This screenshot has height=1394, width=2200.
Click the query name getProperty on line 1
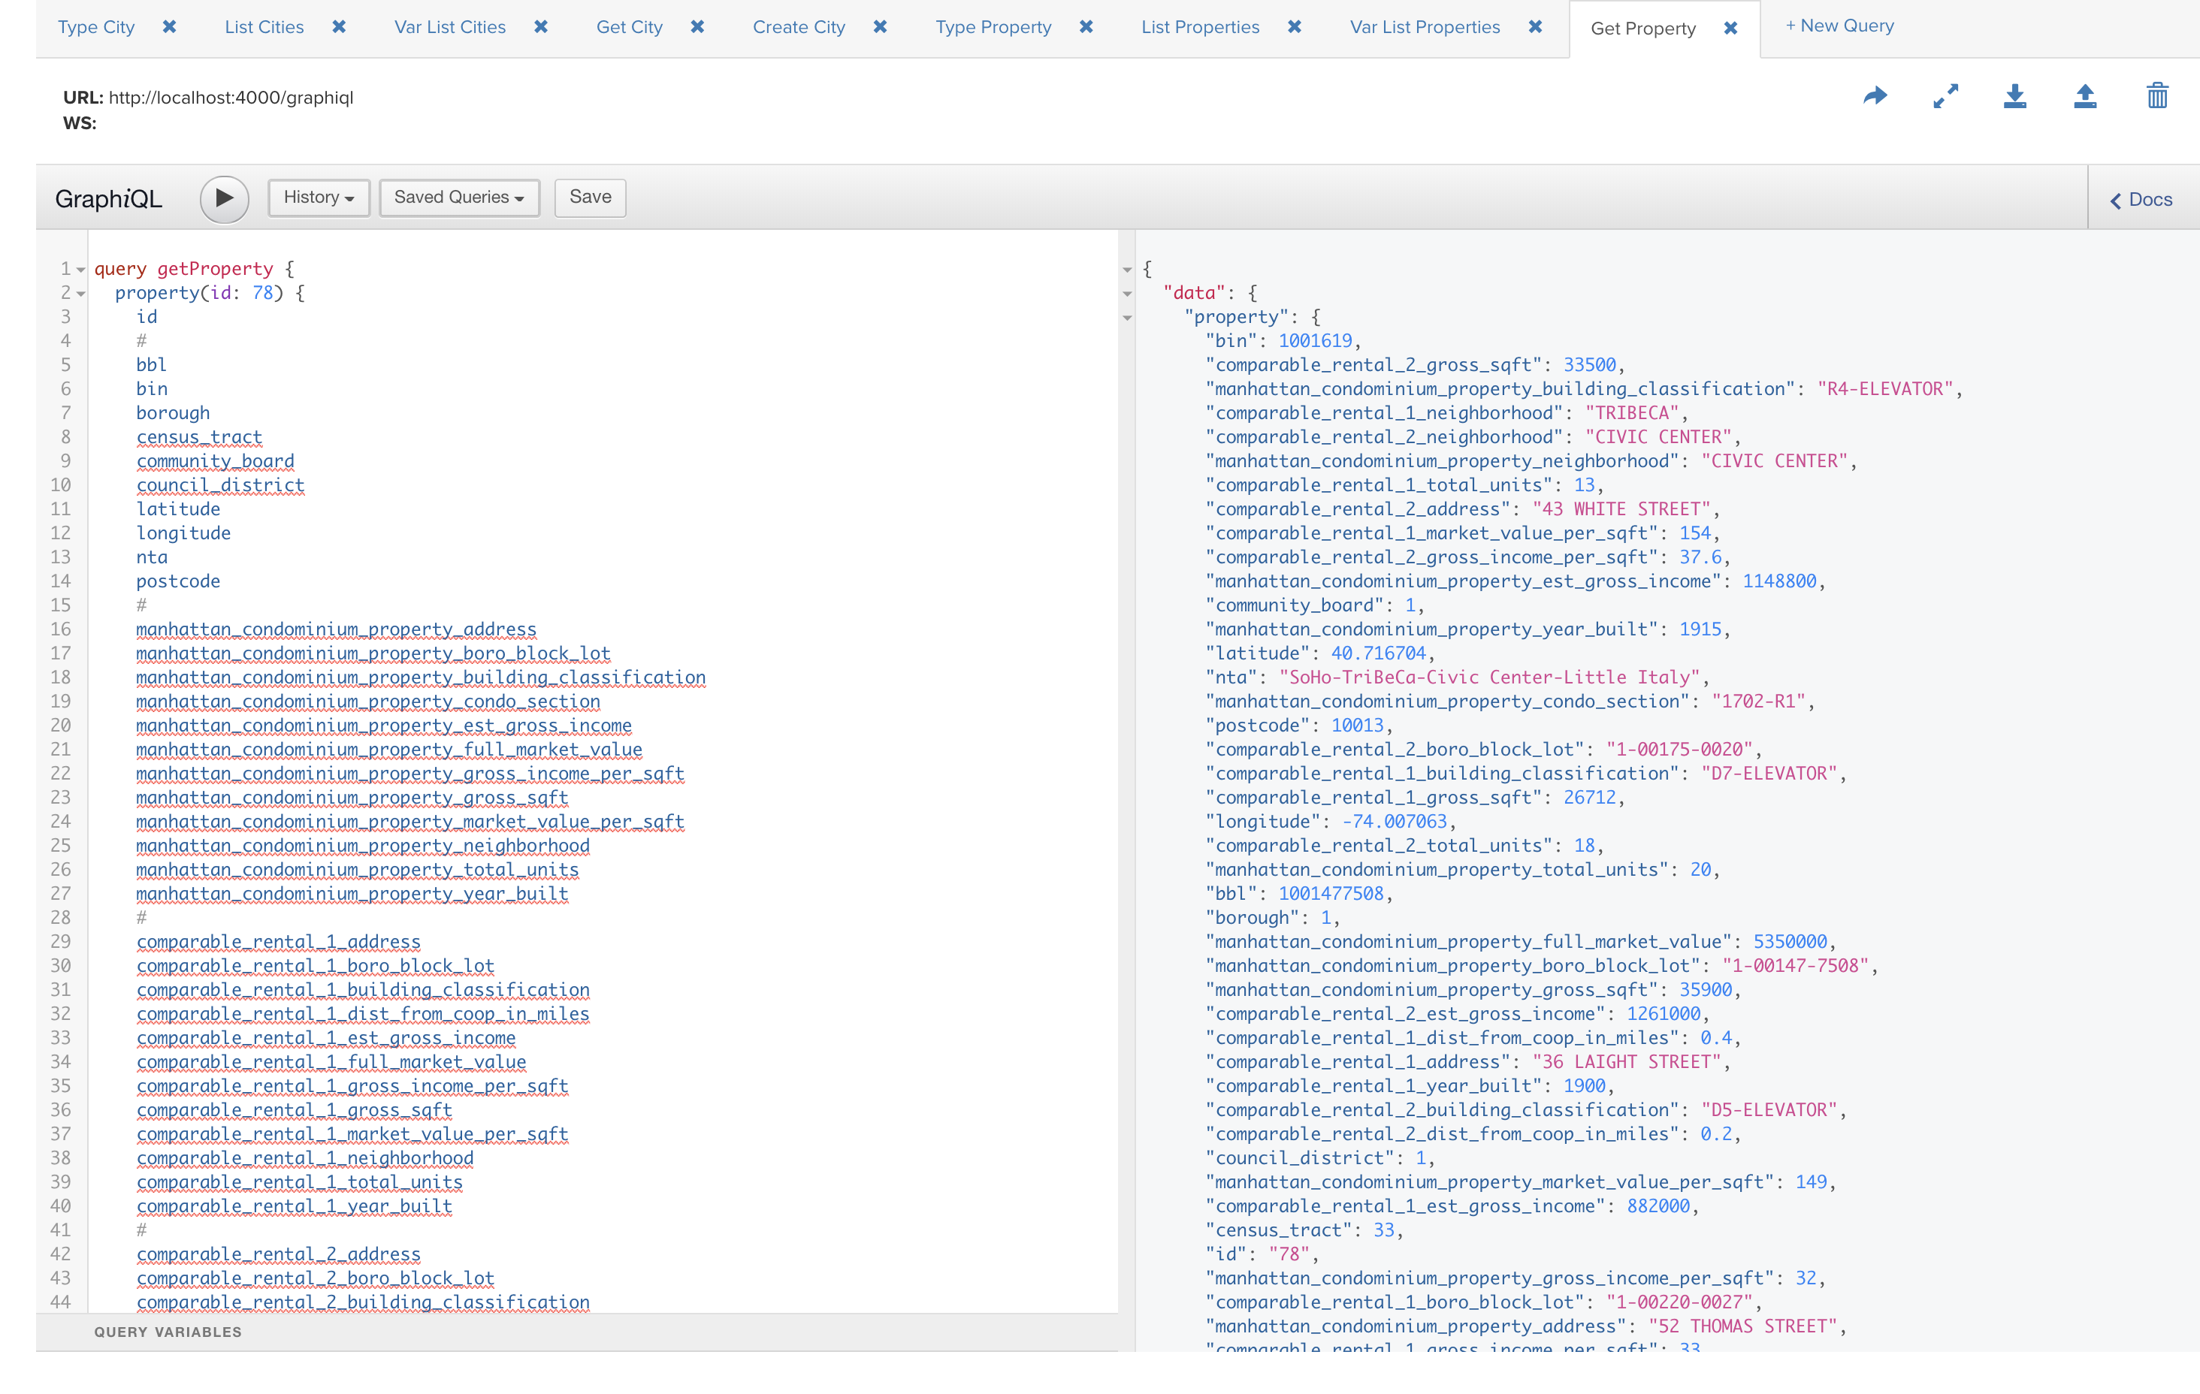[216, 270]
